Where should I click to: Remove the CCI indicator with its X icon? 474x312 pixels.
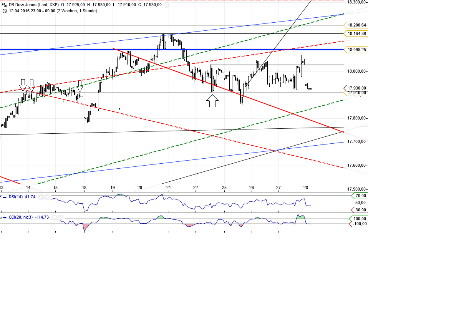coord(60,217)
